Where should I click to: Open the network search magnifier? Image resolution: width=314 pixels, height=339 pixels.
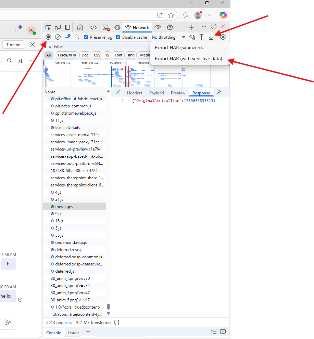click(x=77, y=37)
